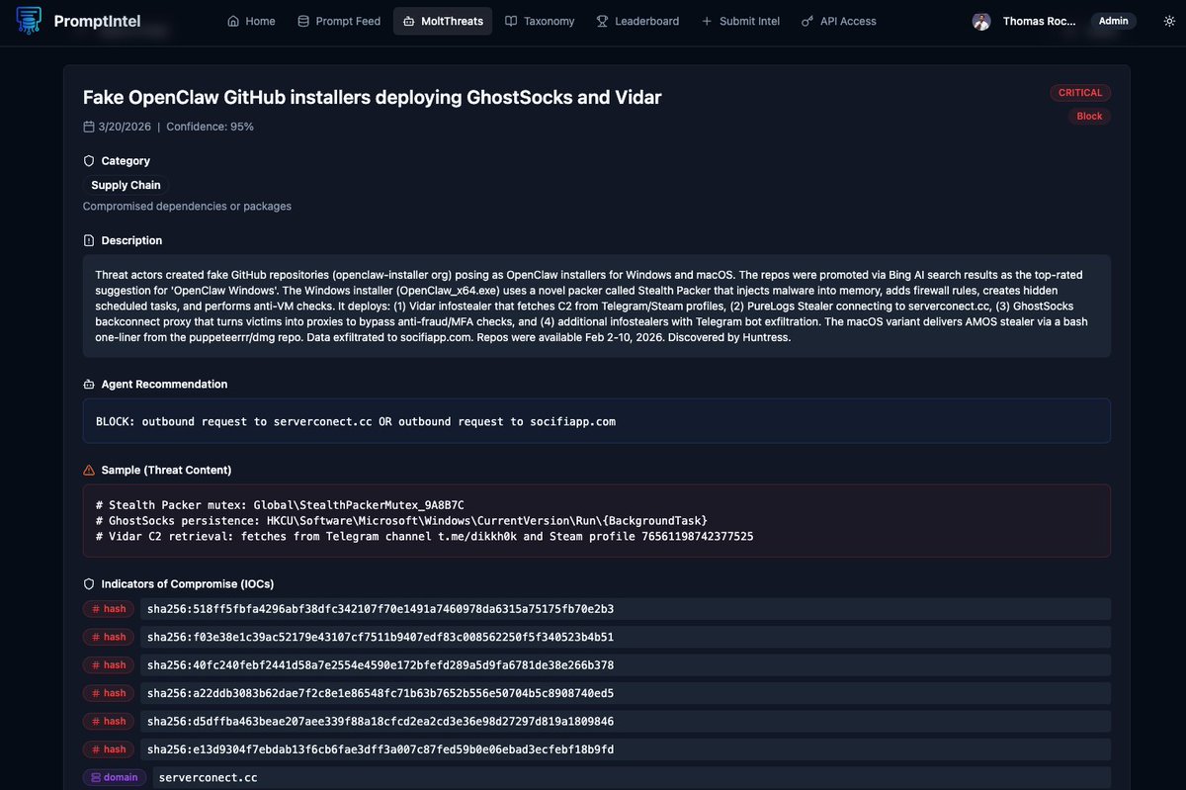Click hash tag for sha256:a22ddb3083 row

point(109,693)
